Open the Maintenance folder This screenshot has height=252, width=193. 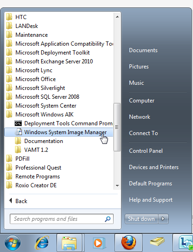pyautogui.click(x=59, y=35)
